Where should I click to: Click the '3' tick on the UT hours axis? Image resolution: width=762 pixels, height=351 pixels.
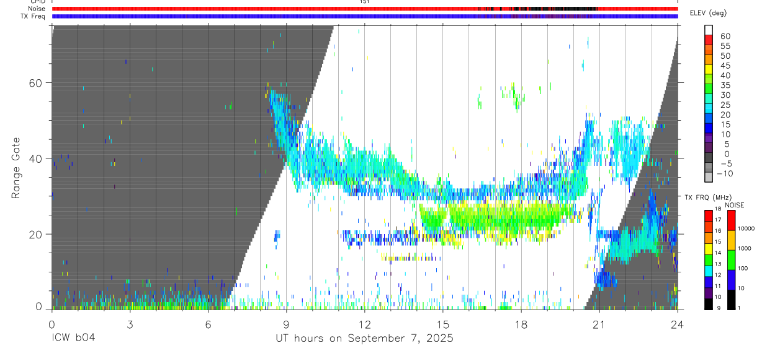click(130, 324)
